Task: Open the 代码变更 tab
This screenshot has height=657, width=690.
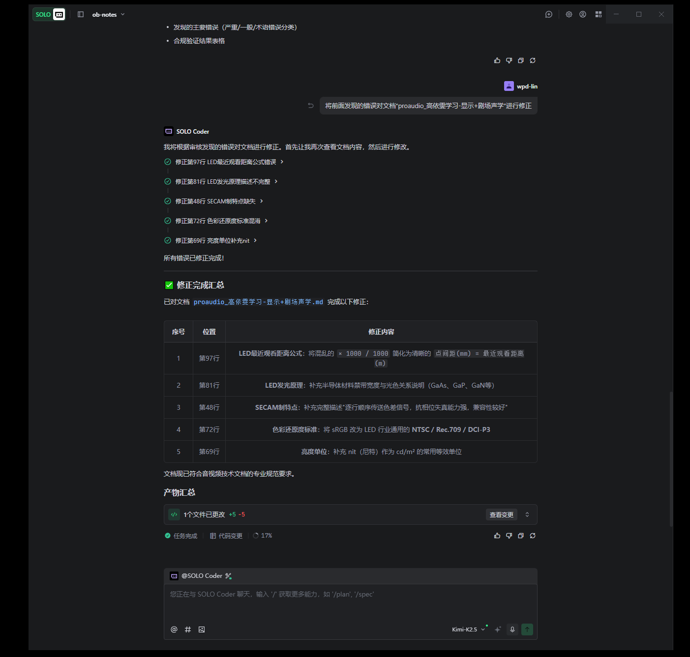Action: click(226, 536)
